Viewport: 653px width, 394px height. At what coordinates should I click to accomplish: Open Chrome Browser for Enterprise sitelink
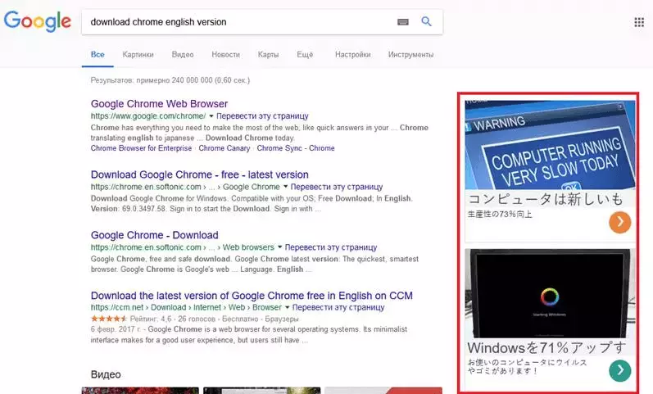coord(141,148)
